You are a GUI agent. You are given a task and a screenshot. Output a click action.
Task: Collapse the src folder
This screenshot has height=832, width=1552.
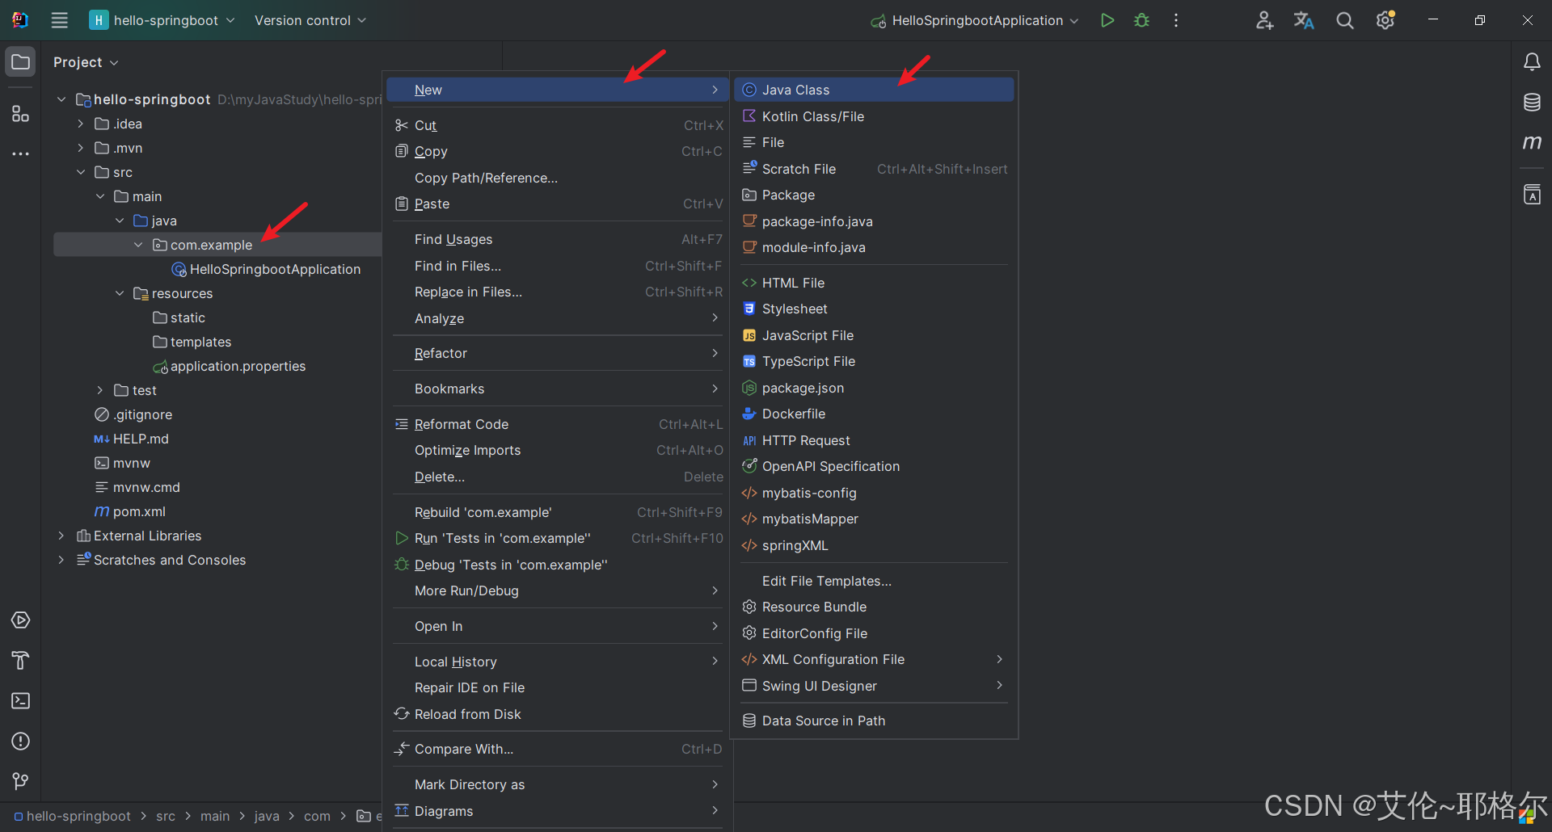80,172
